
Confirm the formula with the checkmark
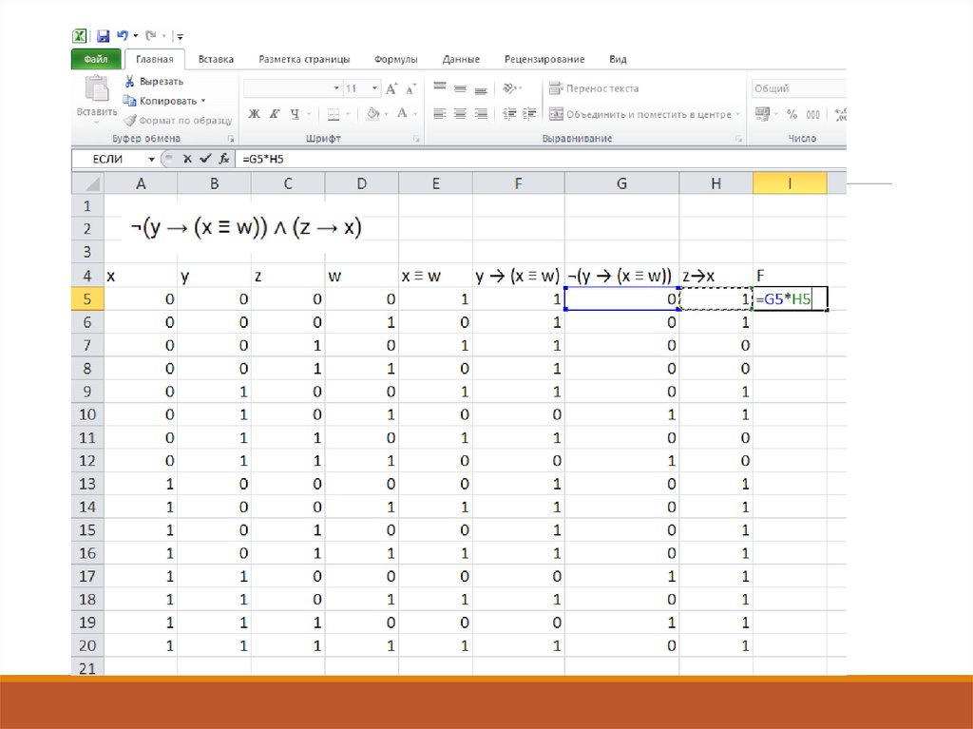tap(205, 159)
